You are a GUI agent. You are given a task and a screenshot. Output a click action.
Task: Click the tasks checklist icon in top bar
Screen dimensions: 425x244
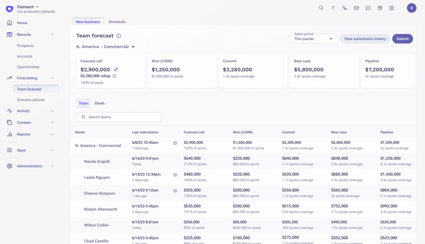tap(392, 8)
